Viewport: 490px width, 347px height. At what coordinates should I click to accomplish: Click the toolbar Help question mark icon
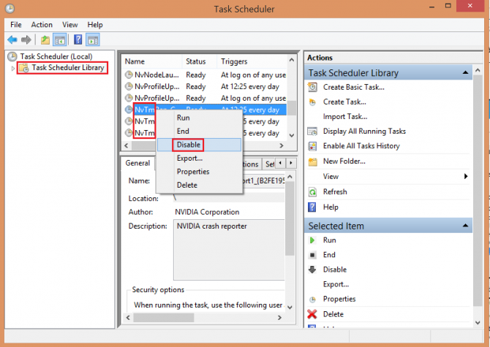pos(78,39)
